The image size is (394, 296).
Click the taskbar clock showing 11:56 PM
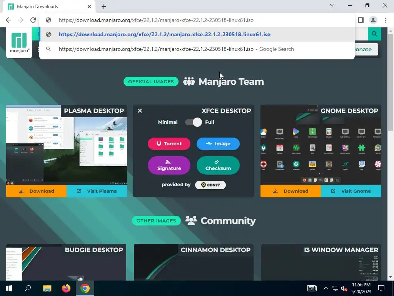pyautogui.click(x=361, y=288)
